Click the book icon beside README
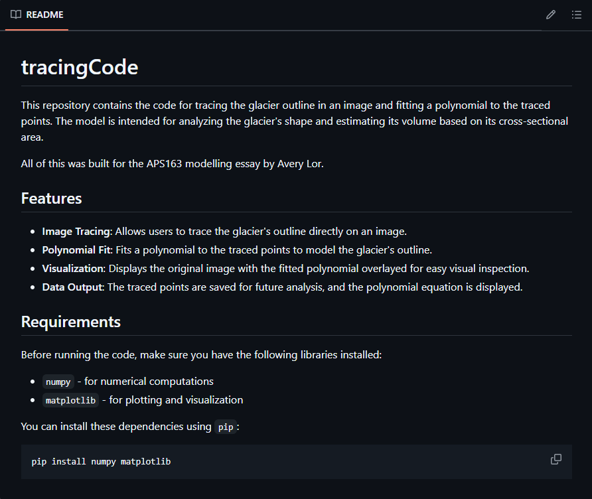This screenshot has width=592, height=499. point(16,15)
